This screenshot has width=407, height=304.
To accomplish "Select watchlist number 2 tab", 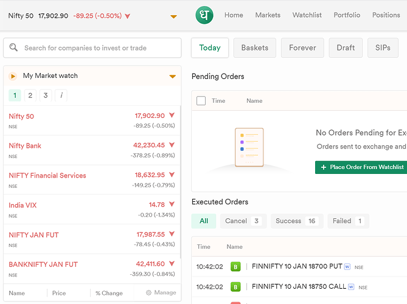I will pyautogui.click(x=30, y=95).
